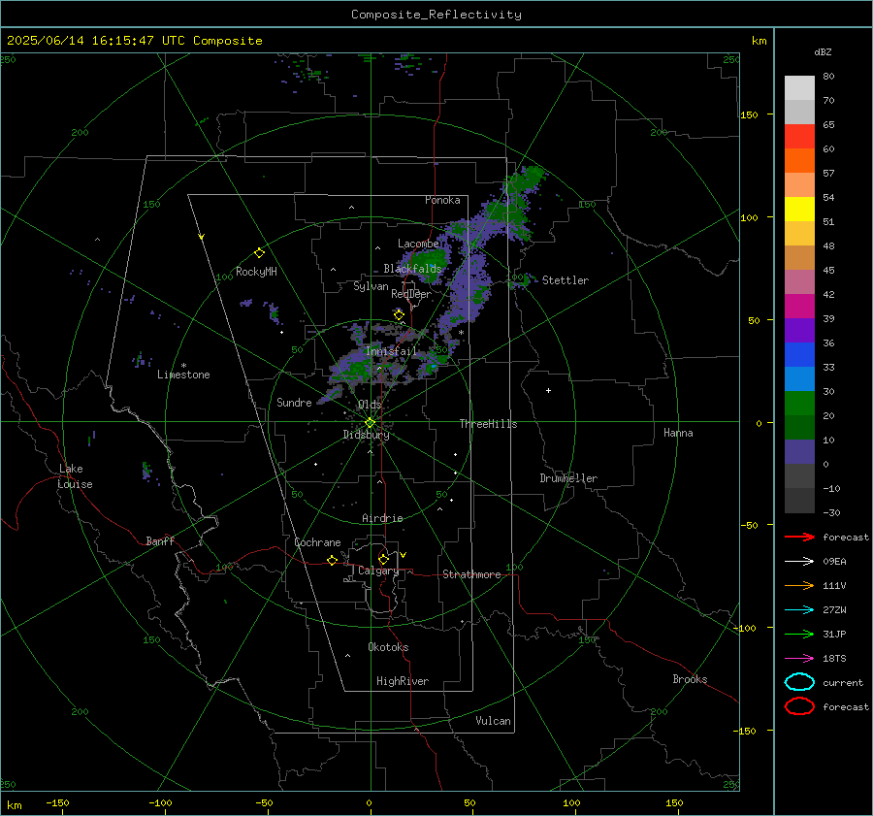Click the Composite_Reflectivity title
This screenshot has height=816, width=873.
(436, 15)
